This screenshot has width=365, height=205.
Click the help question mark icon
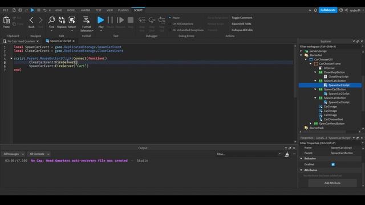pyautogui.click(x=341, y=10)
